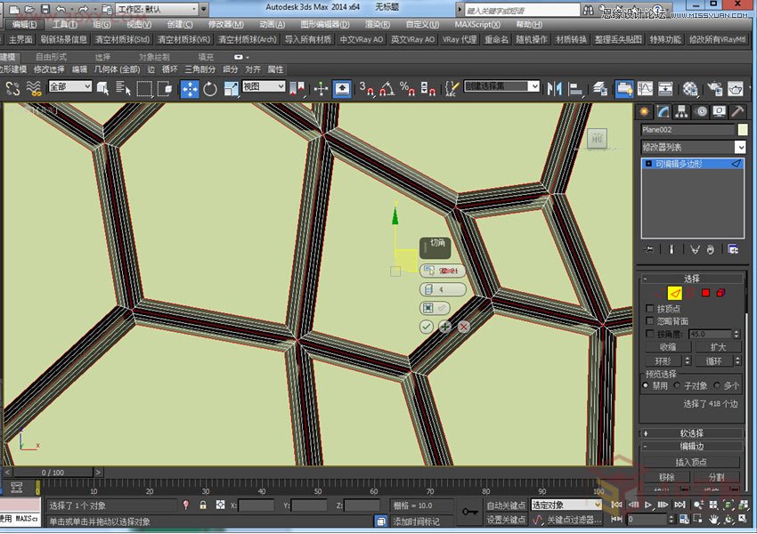757x534 pixels.
Task: Enable the 按顶点 checkbox
Action: click(650, 308)
